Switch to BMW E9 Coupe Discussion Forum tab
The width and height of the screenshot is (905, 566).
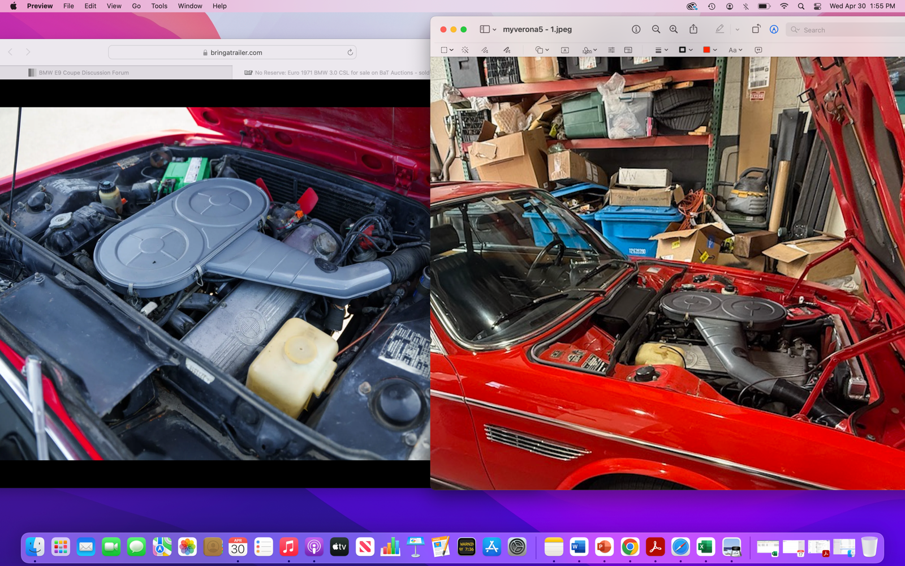(x=84, y=72)
